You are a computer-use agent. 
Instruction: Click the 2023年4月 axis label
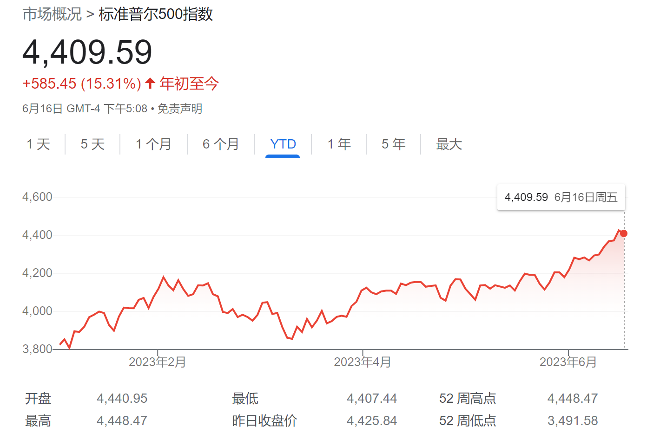coord(363,362)
